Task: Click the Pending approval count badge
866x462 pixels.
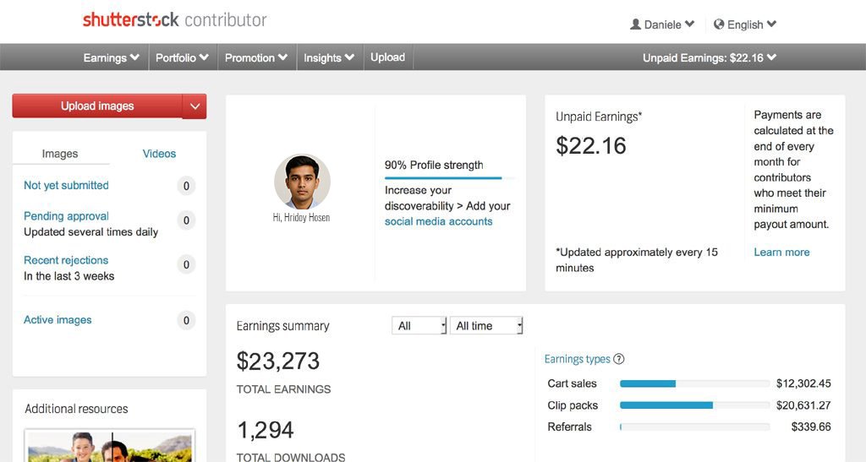Action: click(186, 220)
